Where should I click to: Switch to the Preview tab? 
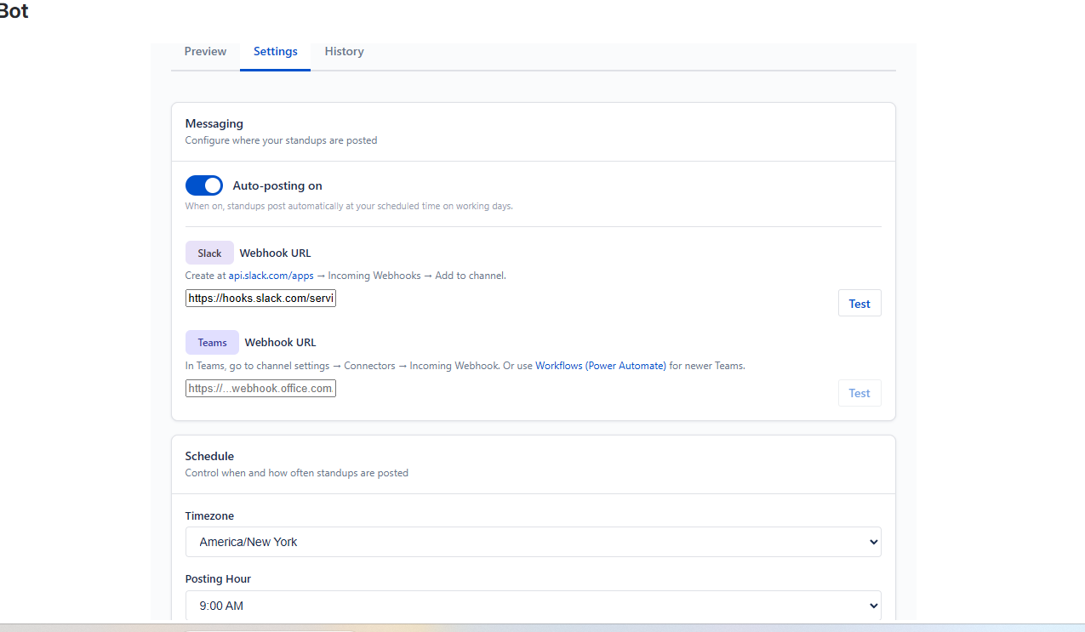click(x=204, y=51)
